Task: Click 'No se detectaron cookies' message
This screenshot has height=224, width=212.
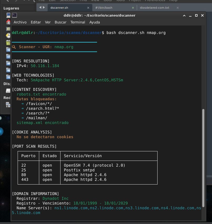Action: click(x=45, y=137)
